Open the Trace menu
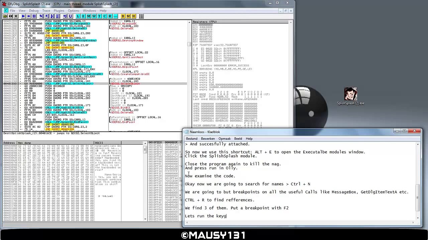The height and width of the screenshot is (240, 428). click(46, 11)
